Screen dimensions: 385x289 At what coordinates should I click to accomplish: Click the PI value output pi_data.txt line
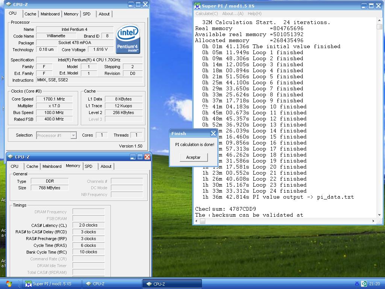[278, 197]
